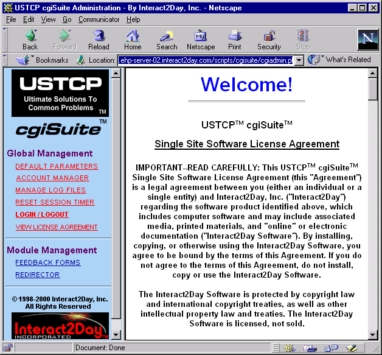Reload the page using Reload icon

tap(99, 40)
